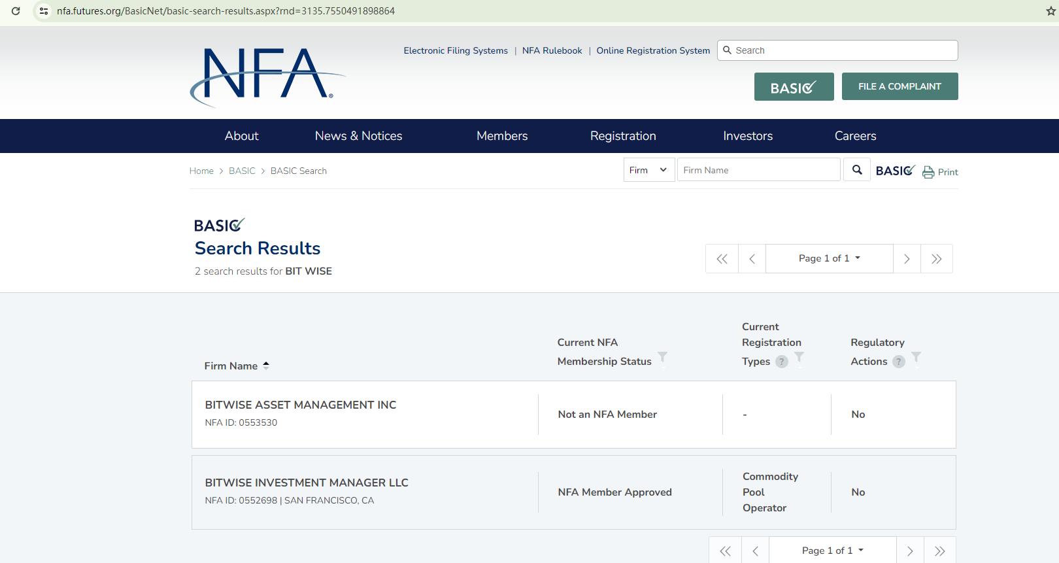Screen dimensions: 1059x563
Task: Filter by Current Registration Types
Action: coord(799,357)
